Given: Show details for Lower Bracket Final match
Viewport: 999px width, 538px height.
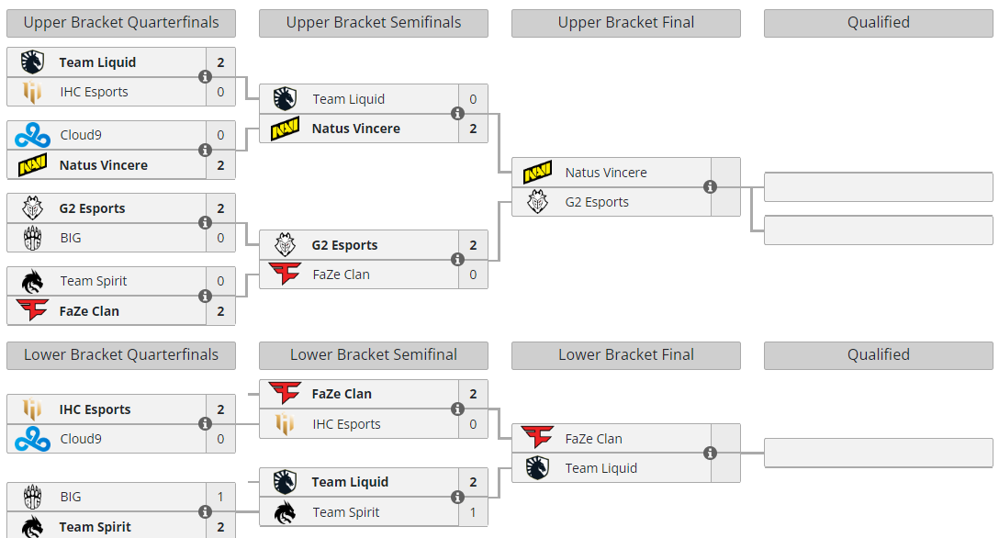Looking at the screenshot, I should (710, 454).
